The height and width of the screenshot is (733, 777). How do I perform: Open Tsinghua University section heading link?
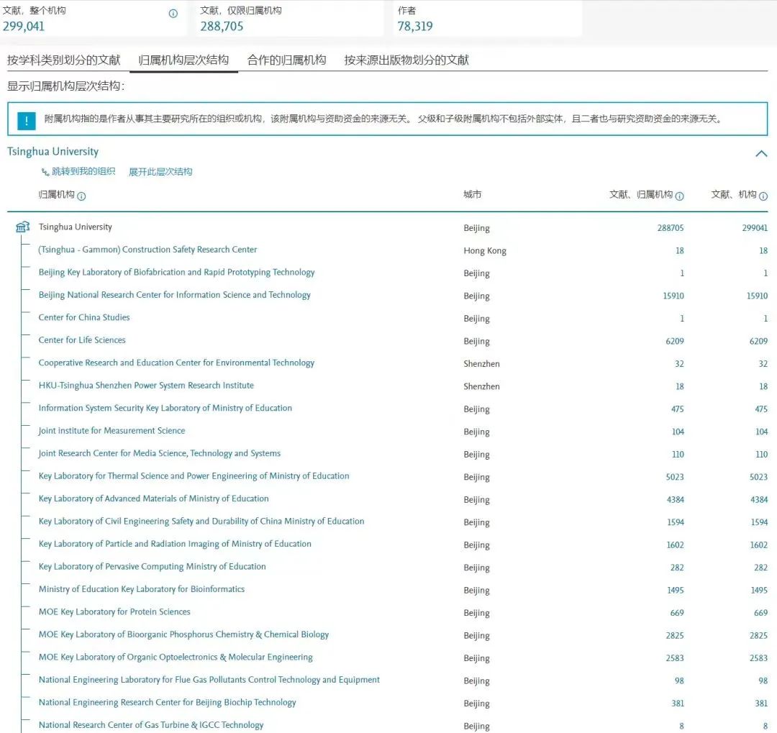click(53, 151)
